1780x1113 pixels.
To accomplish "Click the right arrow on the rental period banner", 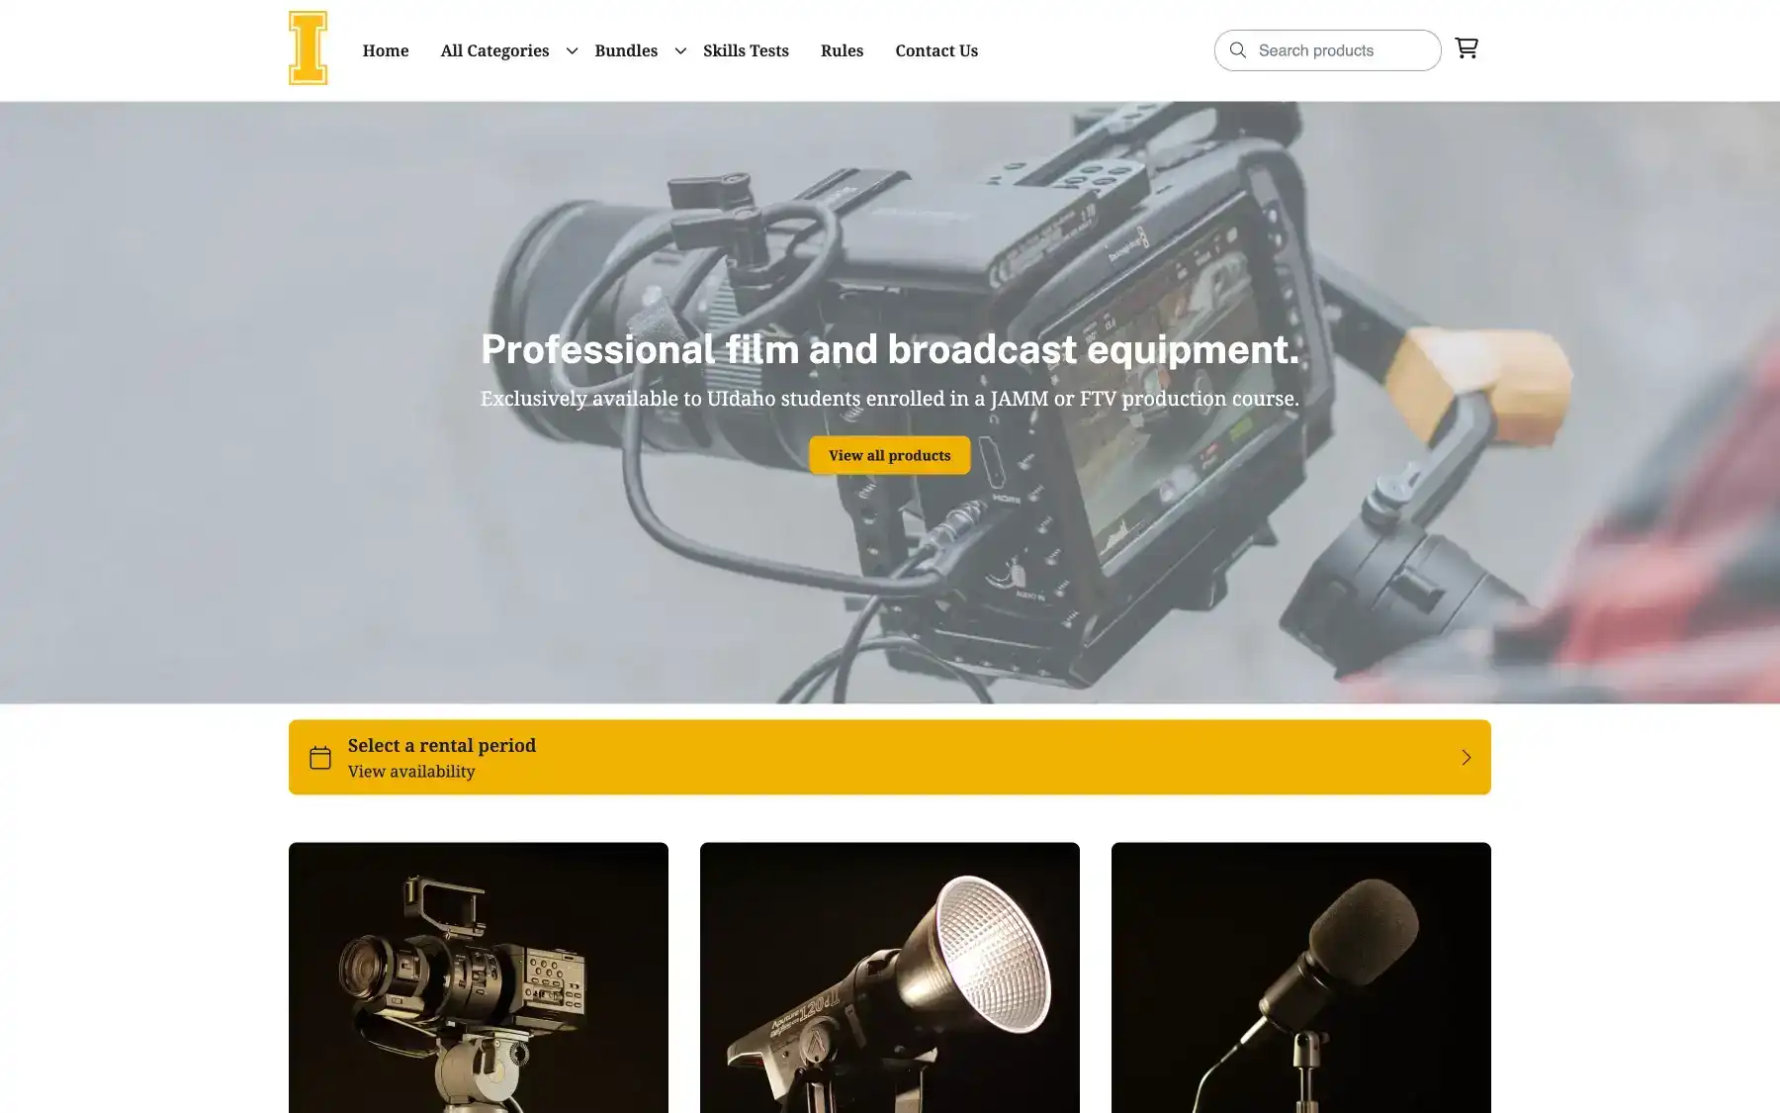I will coord(1466,758).
